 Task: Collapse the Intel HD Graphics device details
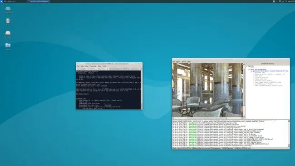click(251, 71)
